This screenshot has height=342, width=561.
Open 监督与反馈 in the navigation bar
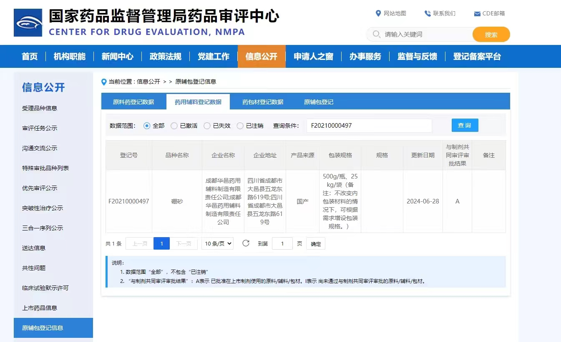pyautogui.click(x=417, y=57)
